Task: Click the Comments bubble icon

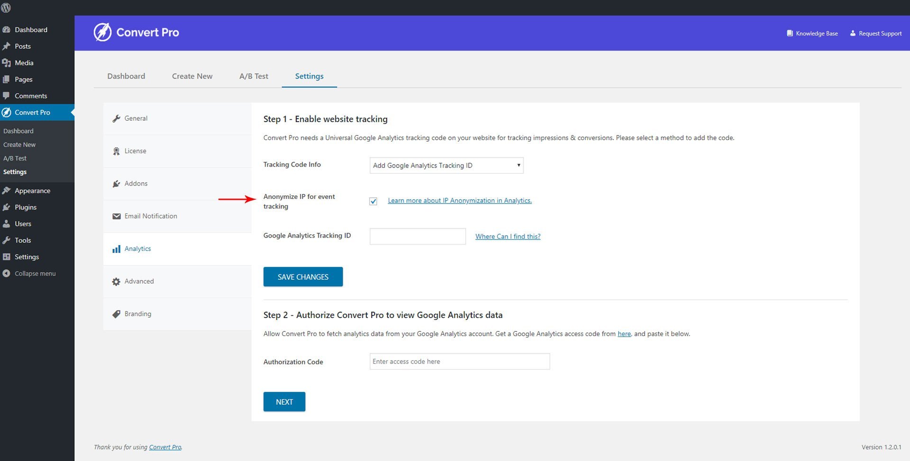Action: click(x=6, y=96)
